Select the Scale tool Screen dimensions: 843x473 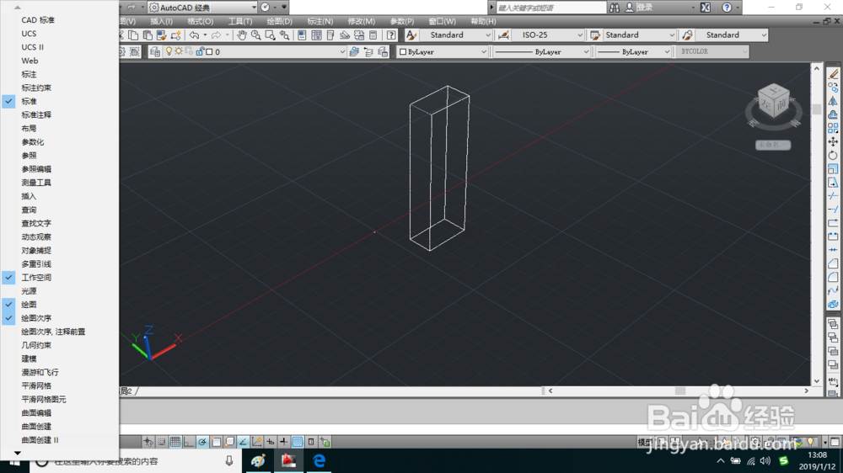tap(833, 168)
